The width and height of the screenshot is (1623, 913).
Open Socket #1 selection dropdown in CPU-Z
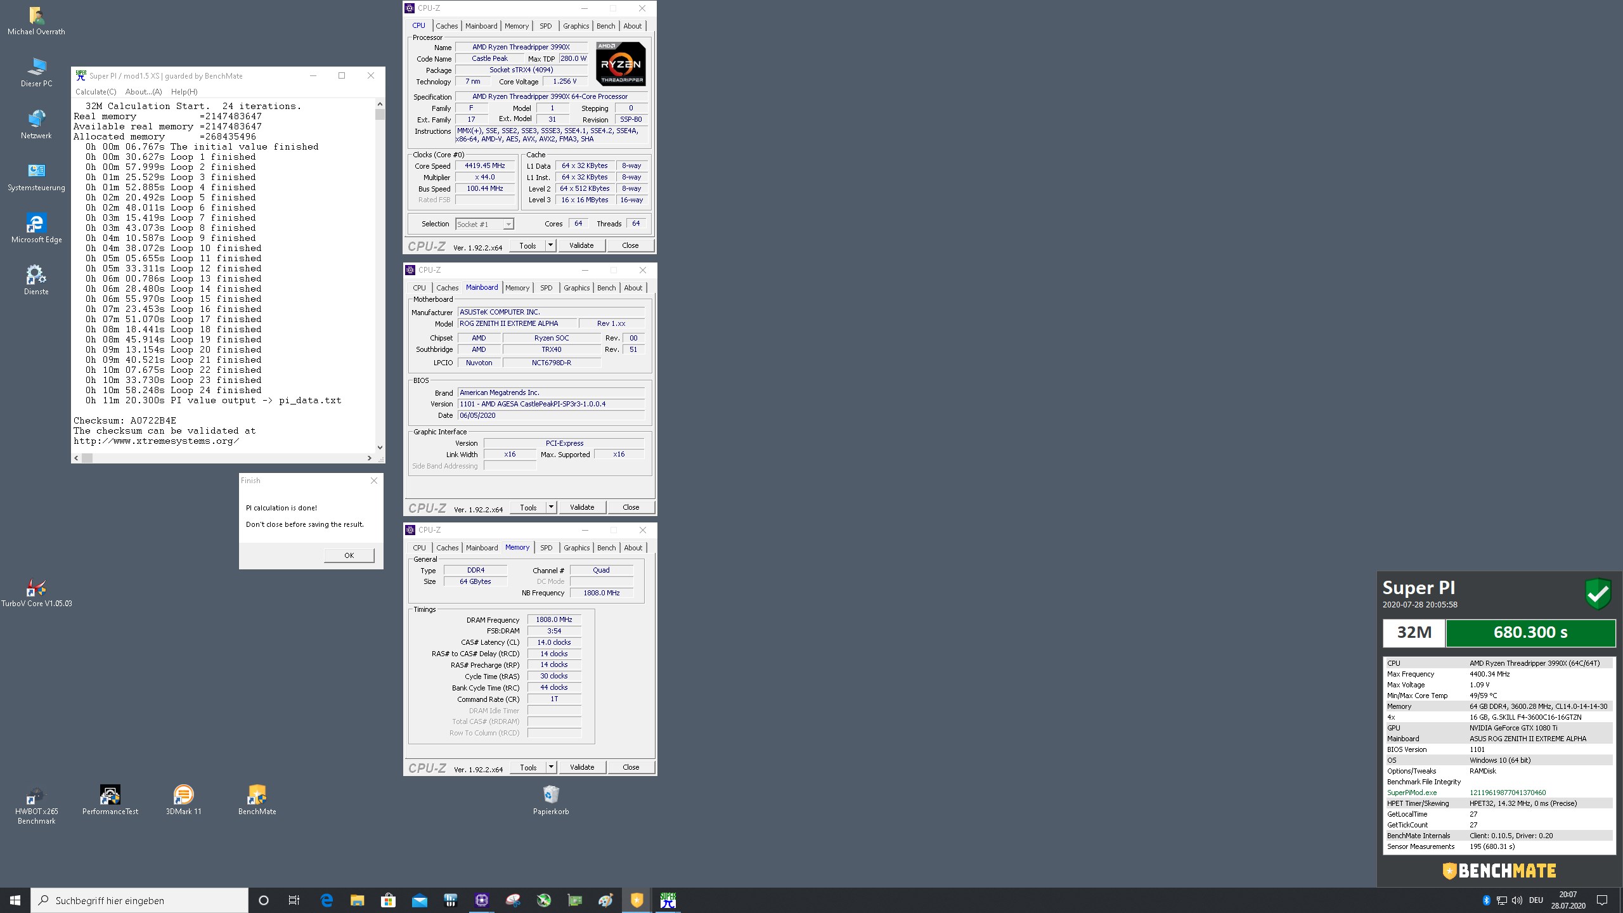tap(484, 224)
